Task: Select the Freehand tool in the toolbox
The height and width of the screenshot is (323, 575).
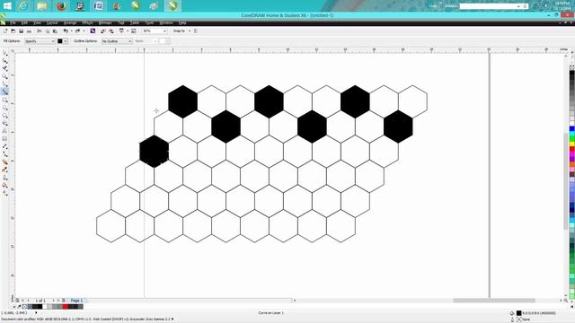Action: click(x=4, y=84)
